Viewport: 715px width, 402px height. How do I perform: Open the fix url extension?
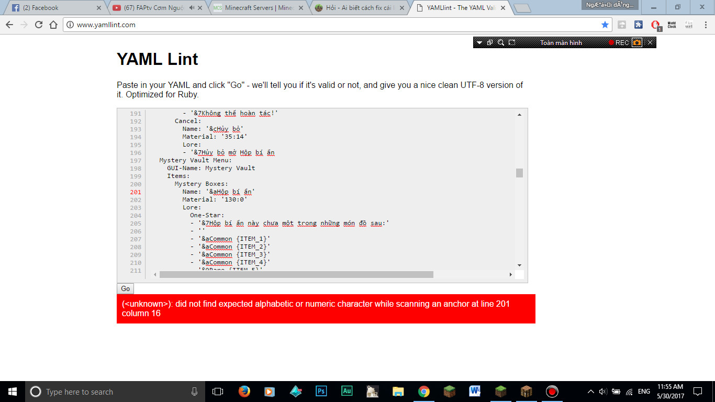click(x=689, y=25)
